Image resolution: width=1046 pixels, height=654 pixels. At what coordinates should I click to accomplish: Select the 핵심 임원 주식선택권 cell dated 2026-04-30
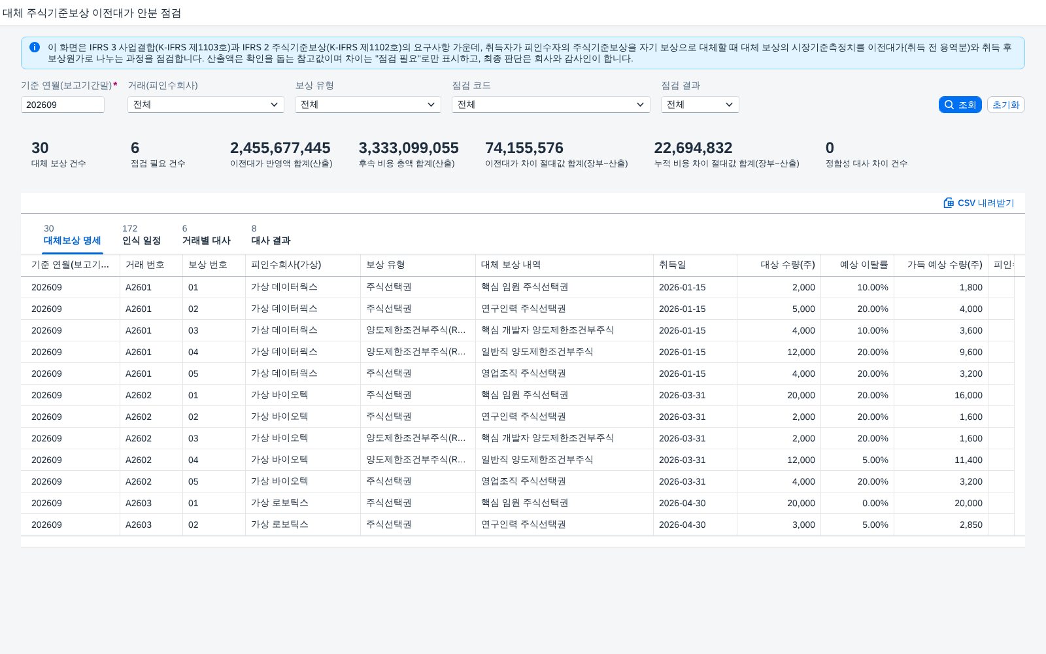(x=565, y=503)
